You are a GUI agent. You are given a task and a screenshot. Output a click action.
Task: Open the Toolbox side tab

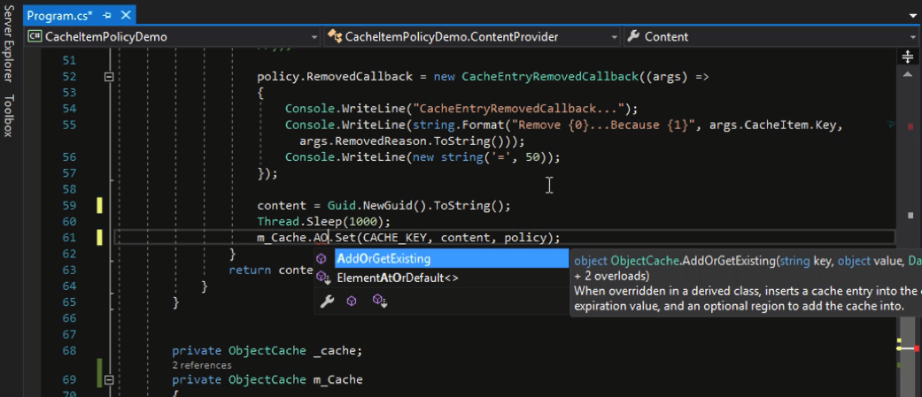click(x=8, y=115)
